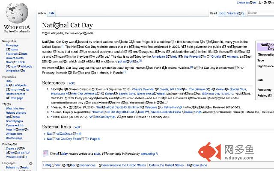Viewport: 274px width, 171px height.
Task: Open the Article tab
Action: [42, 13]
